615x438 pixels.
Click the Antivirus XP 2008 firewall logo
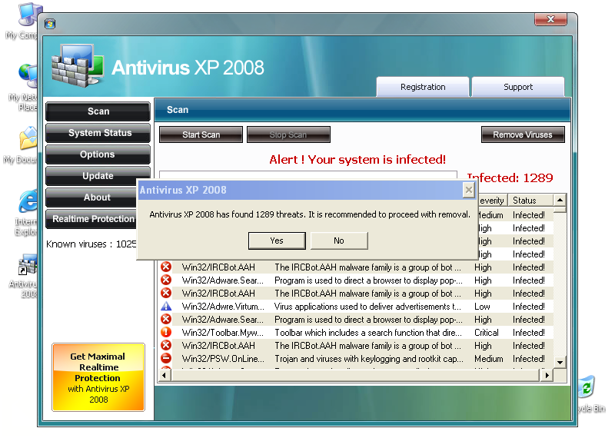pos(78,65)
